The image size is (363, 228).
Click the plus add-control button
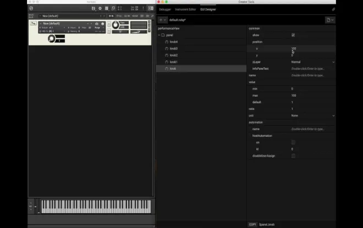pyautogui.click(x=161, y=20)
